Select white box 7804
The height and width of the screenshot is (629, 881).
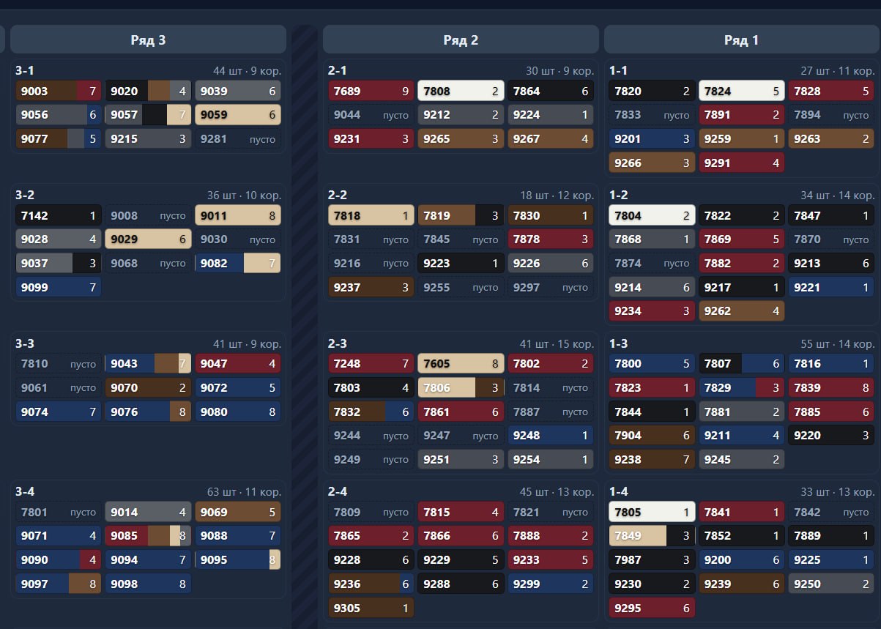click(652, 215)
